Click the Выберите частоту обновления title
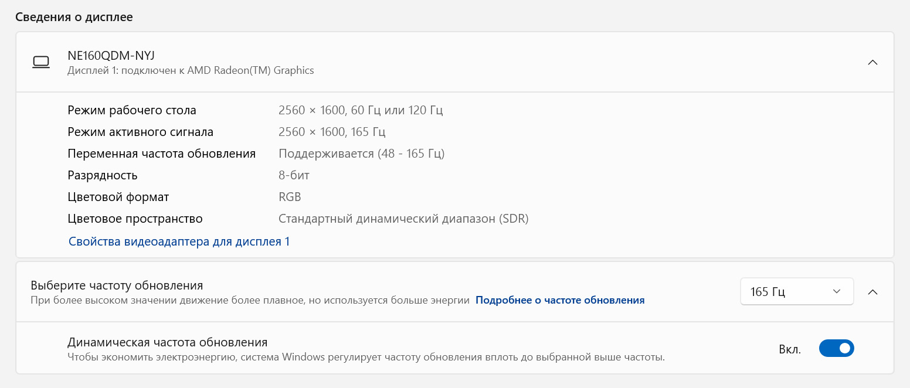 click(117, 285)
